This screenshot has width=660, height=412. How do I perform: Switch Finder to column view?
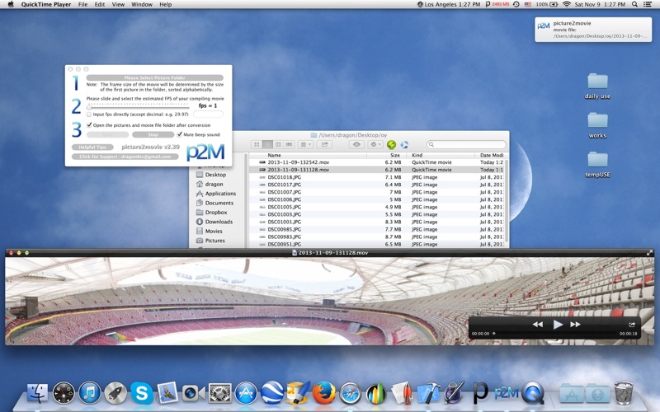pos(278,145)
